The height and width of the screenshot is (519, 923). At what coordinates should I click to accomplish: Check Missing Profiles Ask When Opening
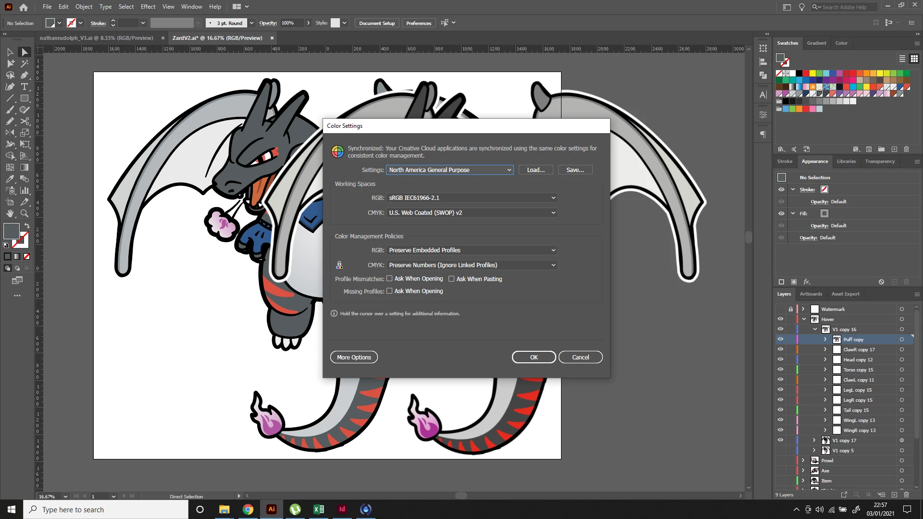click(389, 291)
